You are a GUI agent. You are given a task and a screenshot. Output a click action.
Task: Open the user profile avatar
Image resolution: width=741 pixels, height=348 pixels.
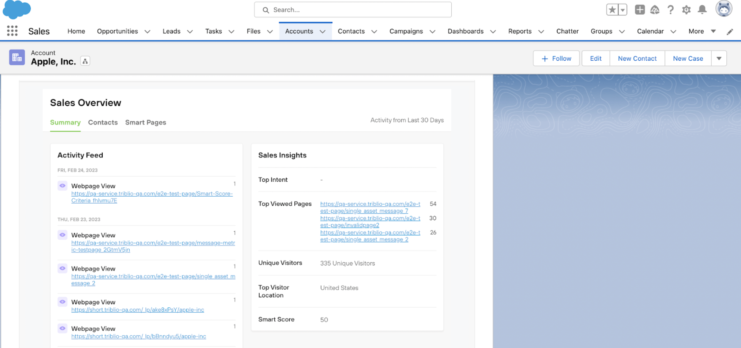(724, 8)
